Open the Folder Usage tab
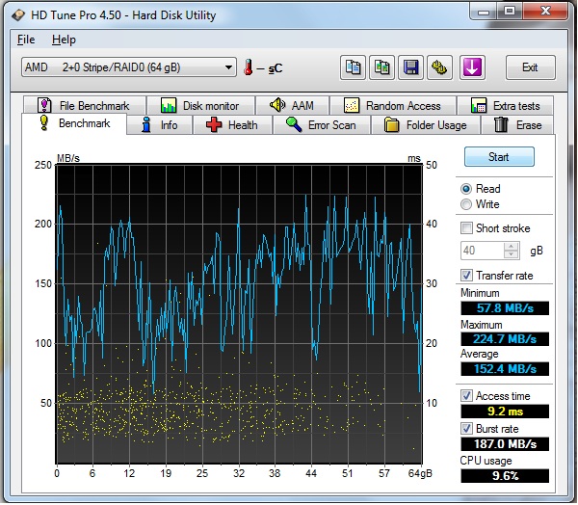The height and width of the screenshot is (505, 578). click(x=425, y=125)
